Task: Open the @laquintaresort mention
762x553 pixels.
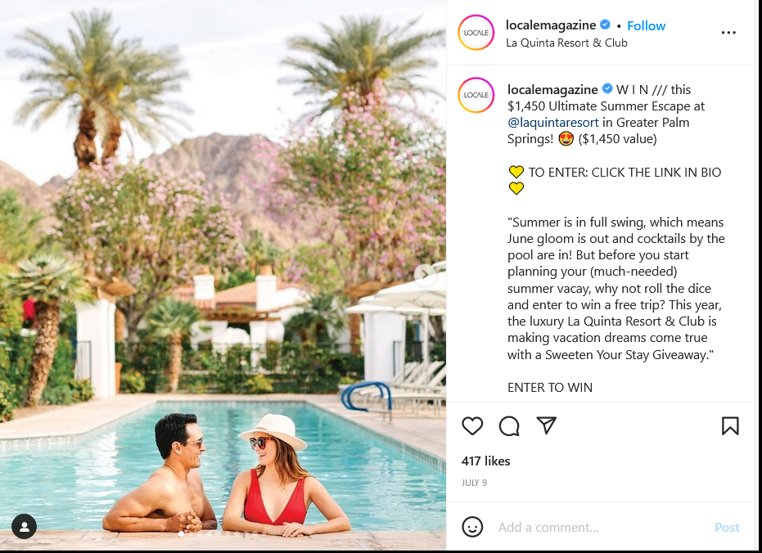Action: coord(553,123)
